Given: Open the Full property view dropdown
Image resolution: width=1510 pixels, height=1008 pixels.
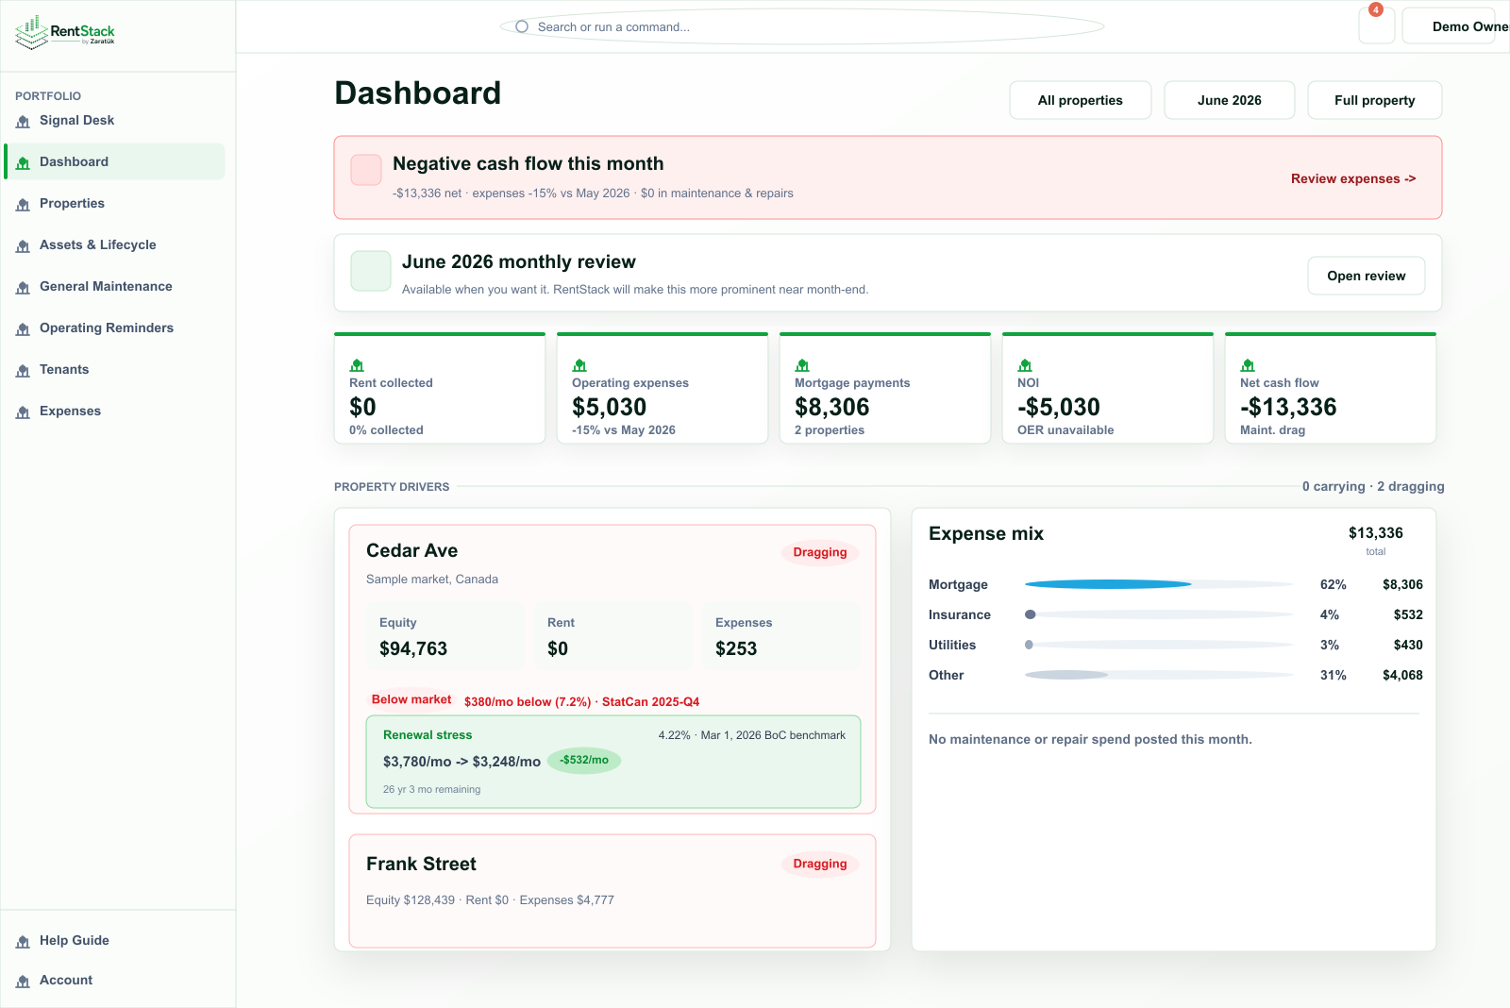Looking at the screenshot, I should [1375, 100].
